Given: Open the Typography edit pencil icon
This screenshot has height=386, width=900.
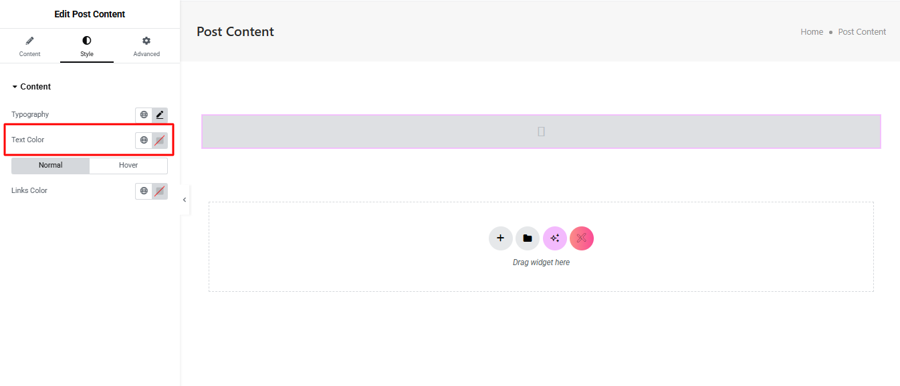Looking at the screenshot, I should pos(160,115).
